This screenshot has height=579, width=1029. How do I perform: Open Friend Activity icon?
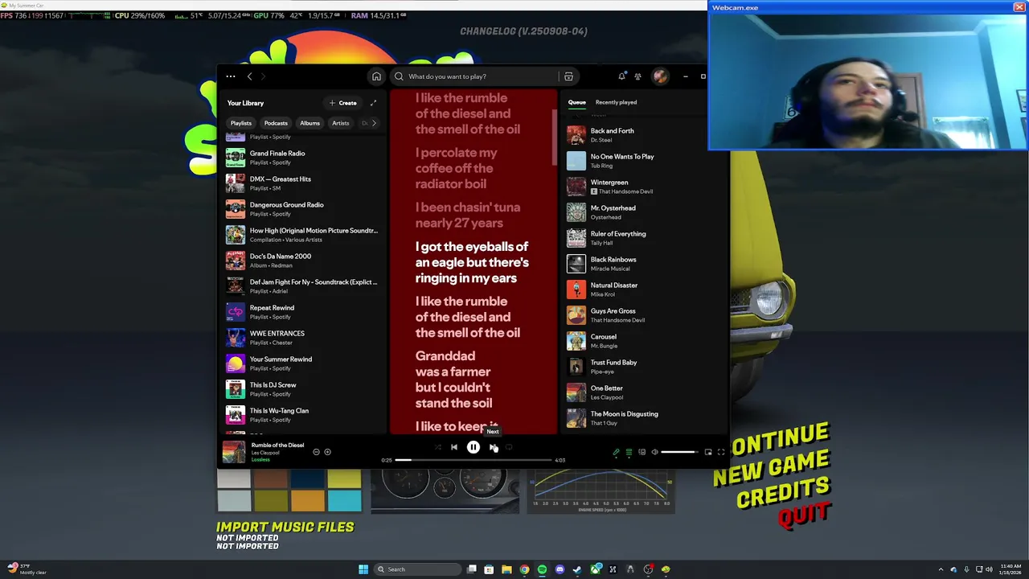(x=637, y=76)
